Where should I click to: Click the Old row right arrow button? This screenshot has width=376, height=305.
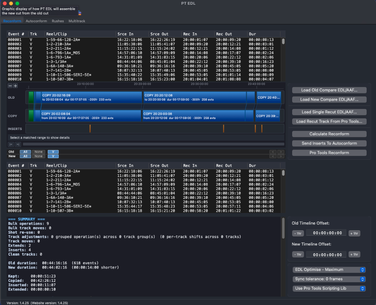click(x=281, y=152)
